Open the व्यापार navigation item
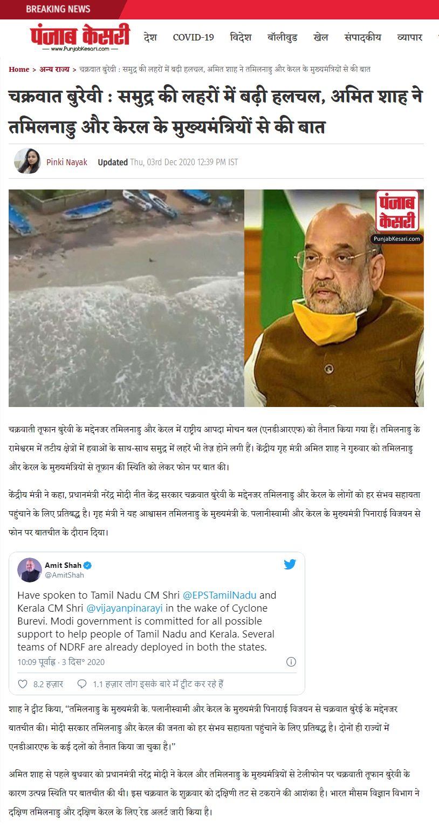The width and height of the screenshot is (439, 834). [x=410, y=37]
